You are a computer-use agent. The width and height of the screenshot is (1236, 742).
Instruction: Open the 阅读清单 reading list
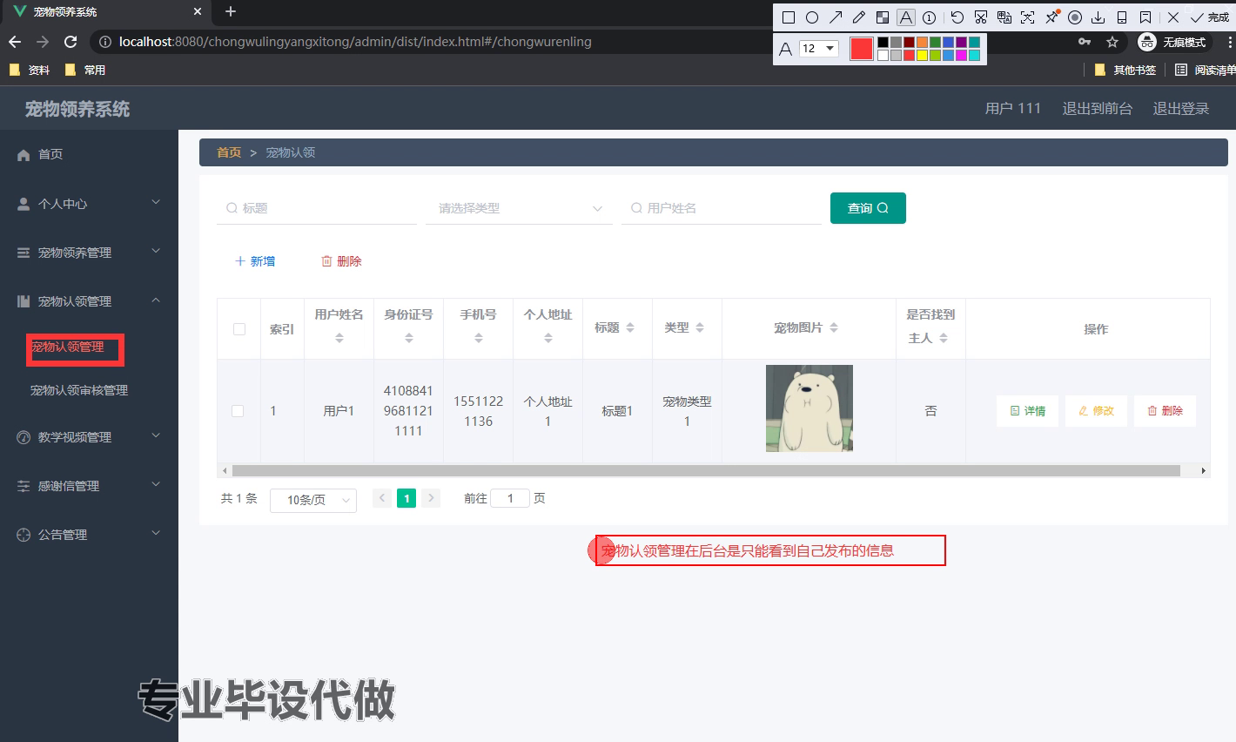(x=1206, y=70)
